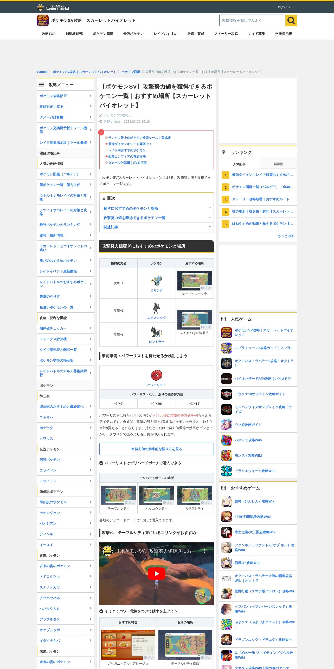Click the ドラクエ10 game icon
334x669 pixels.
click(226, 394)
